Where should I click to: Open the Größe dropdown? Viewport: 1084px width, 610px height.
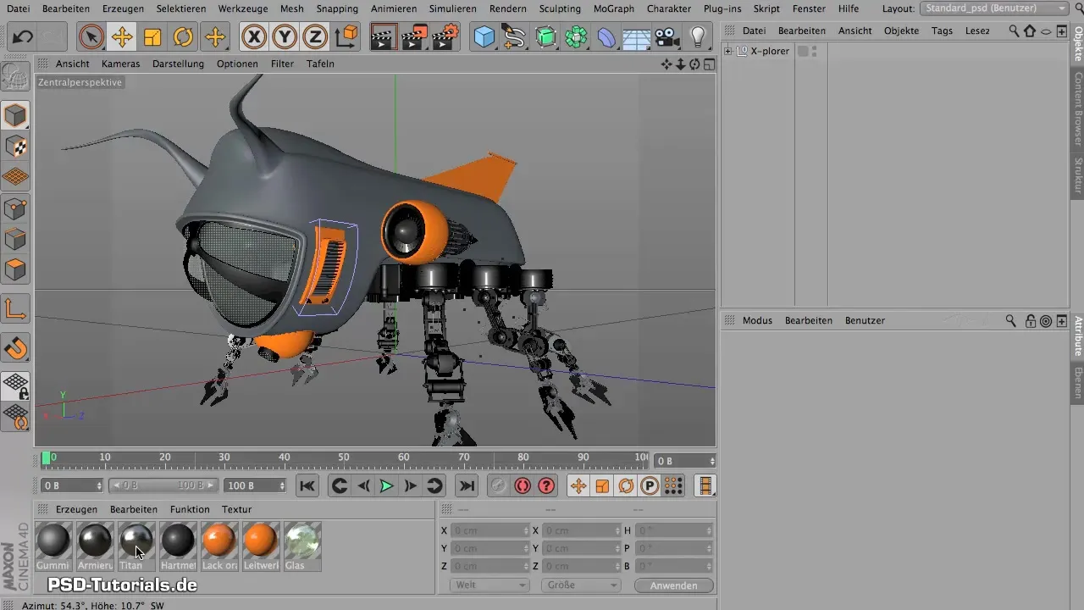click(x=582, y=585)
